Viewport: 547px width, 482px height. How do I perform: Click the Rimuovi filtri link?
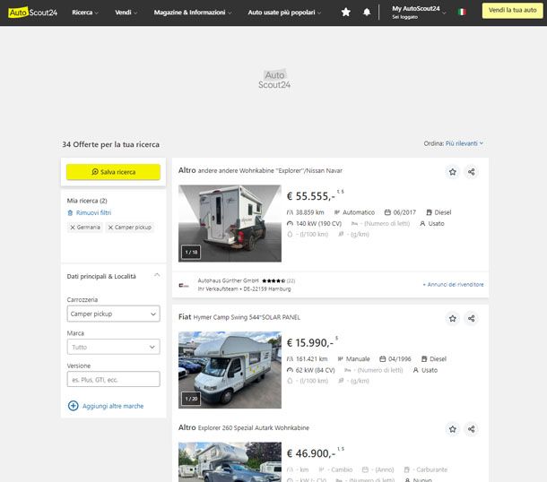[90, 212]
